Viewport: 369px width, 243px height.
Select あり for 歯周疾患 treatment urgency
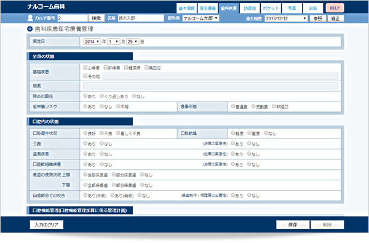232,154
